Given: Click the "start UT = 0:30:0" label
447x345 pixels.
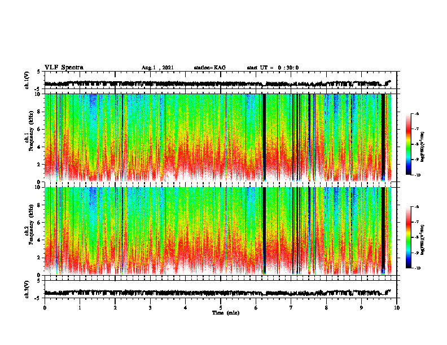Looking at the screenshot, I should 273,68.
